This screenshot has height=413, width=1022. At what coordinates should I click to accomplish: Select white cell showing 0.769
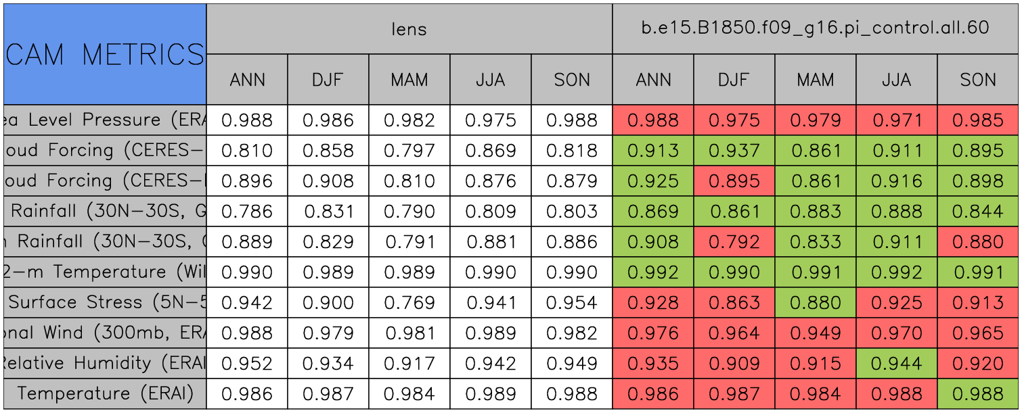click(x=409, y=302)
